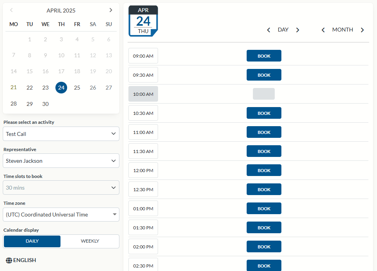Select April 27 in the calendar
377x271 pixels.
click(108, 88)
